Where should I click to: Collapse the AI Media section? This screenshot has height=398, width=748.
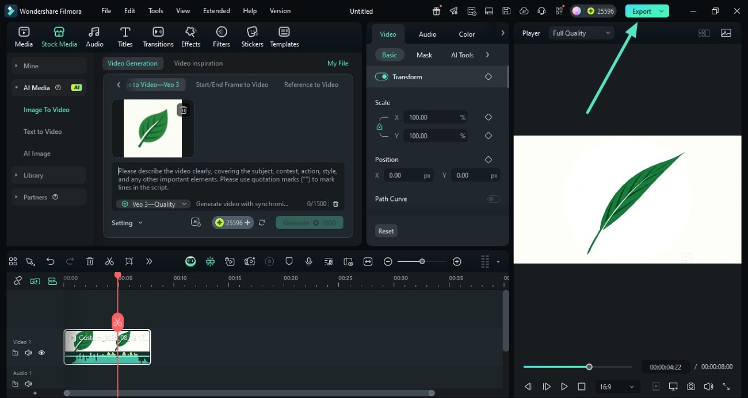(x=48, y=88)
